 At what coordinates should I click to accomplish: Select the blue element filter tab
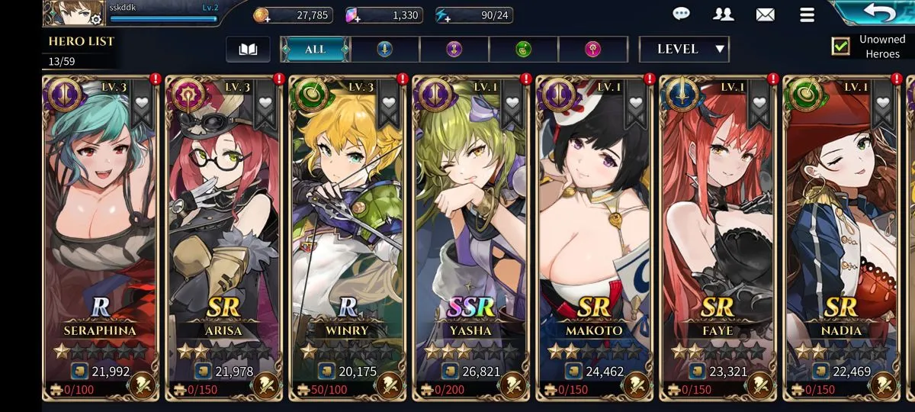[x=385, y=49]
